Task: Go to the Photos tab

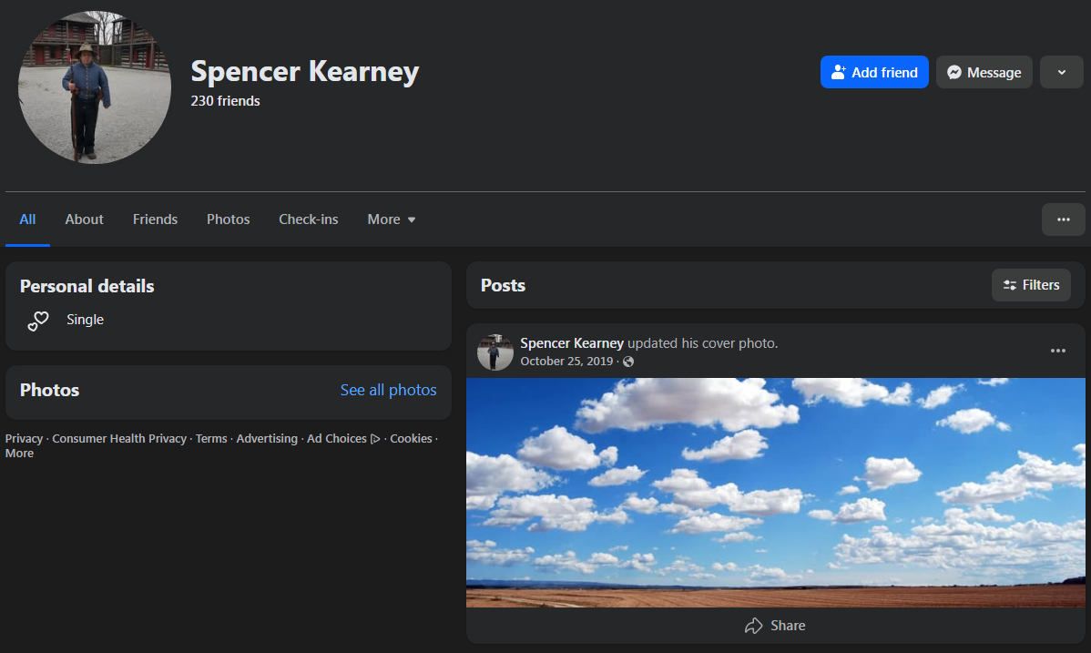Action: 228,219
